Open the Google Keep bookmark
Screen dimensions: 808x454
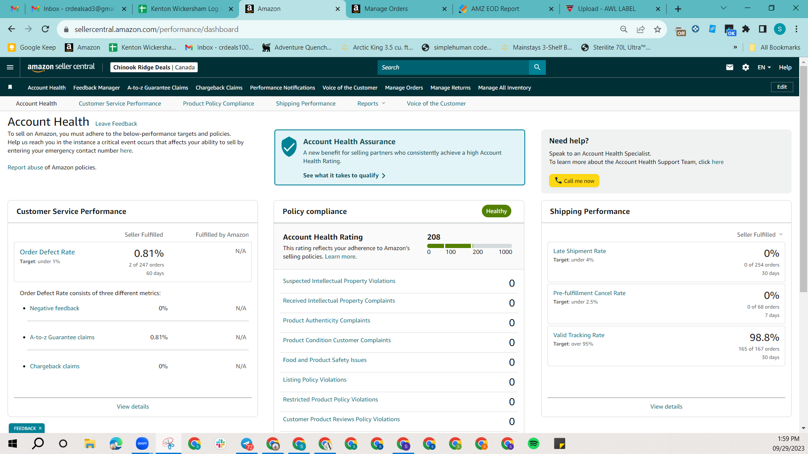[32, 47]
